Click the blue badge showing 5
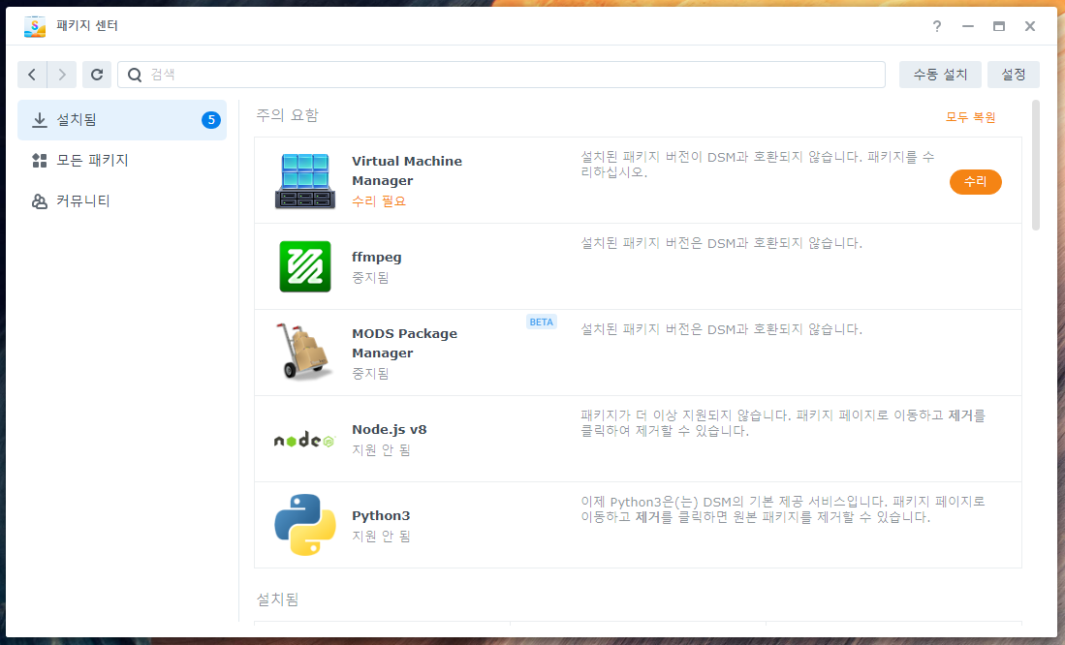This screenshot has width=1065, height=645. pyautogui.click(x=211, y=120)
